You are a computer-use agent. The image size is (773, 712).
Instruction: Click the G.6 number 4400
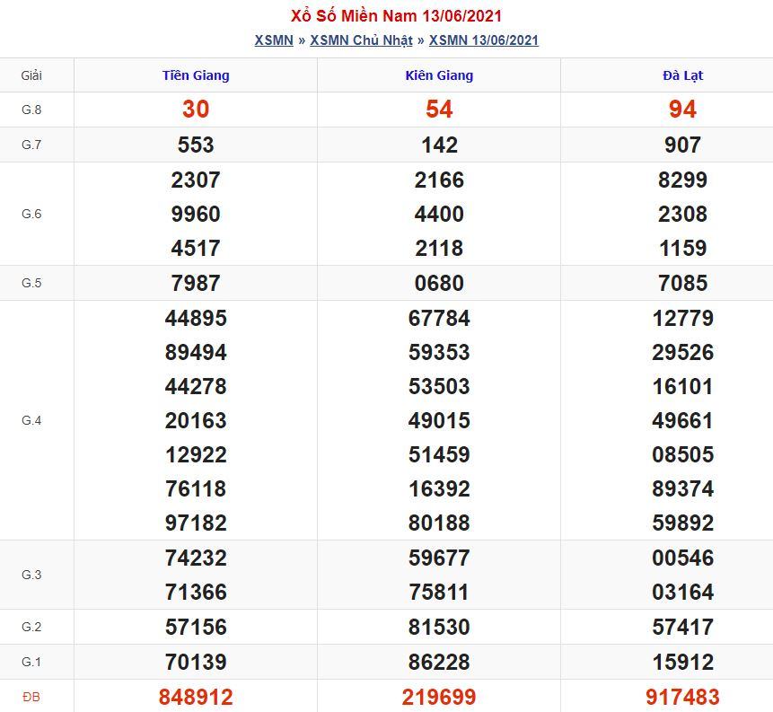[x=439, y=214]
